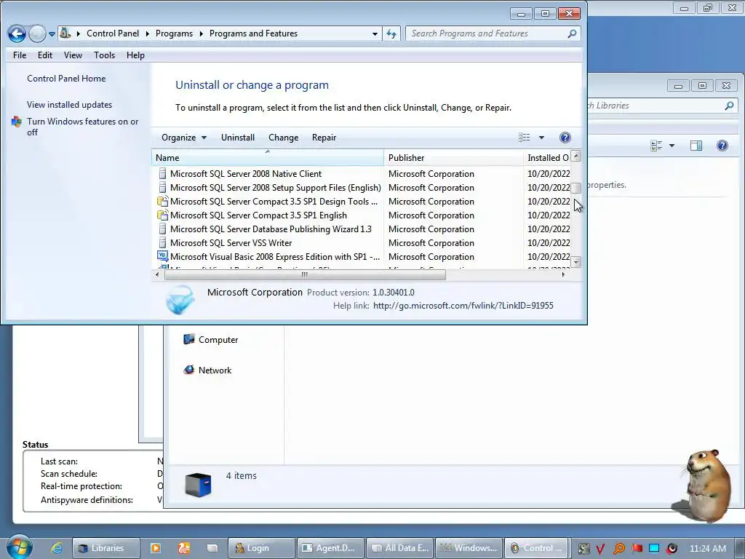The height and width of the screenshot is (559, 745).
Task: Open recent pages dropdown next to Forward button
Action: [x=52, y=34]
